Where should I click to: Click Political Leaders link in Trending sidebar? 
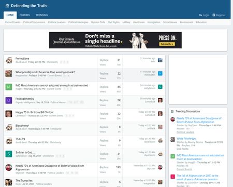(185, 132)
